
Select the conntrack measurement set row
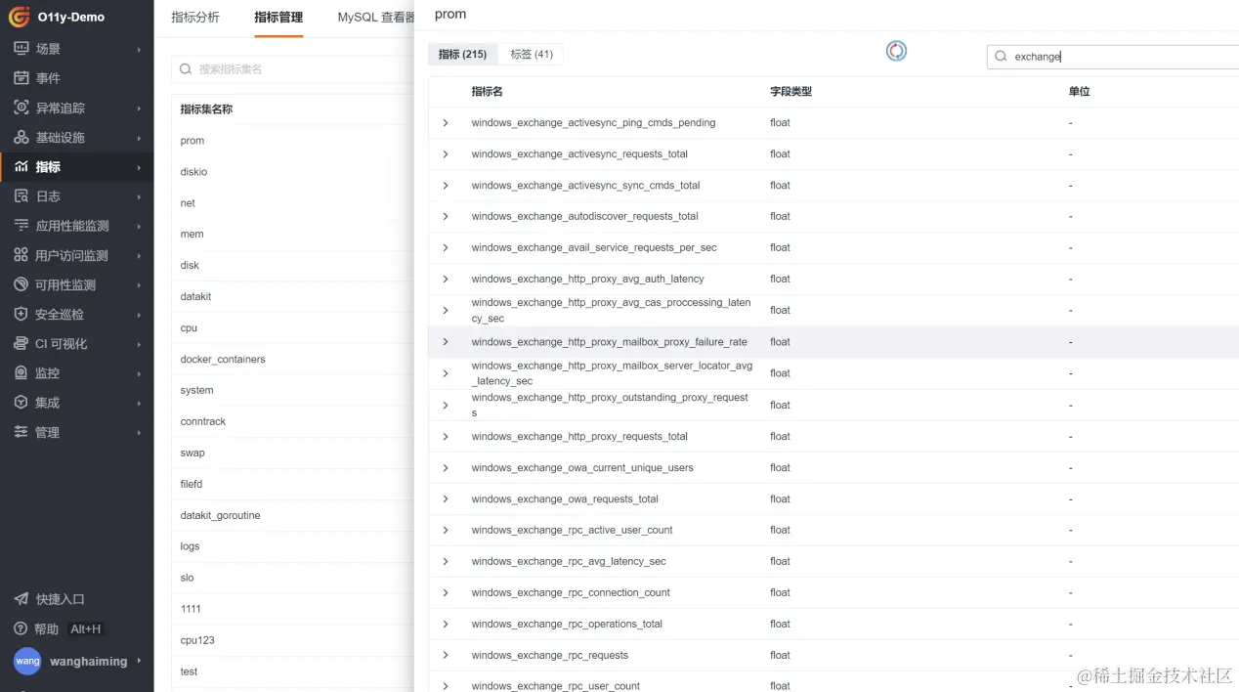coord(293,422)
